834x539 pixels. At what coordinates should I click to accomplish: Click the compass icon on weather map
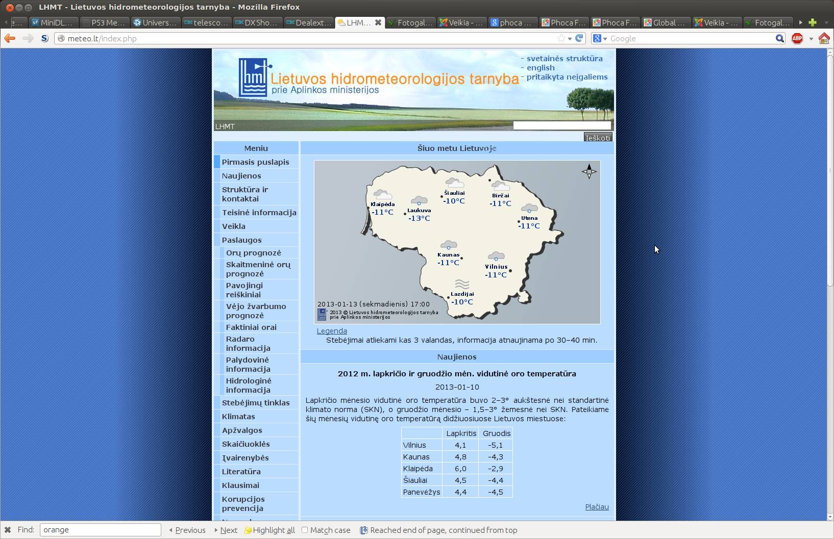(589, 171)
